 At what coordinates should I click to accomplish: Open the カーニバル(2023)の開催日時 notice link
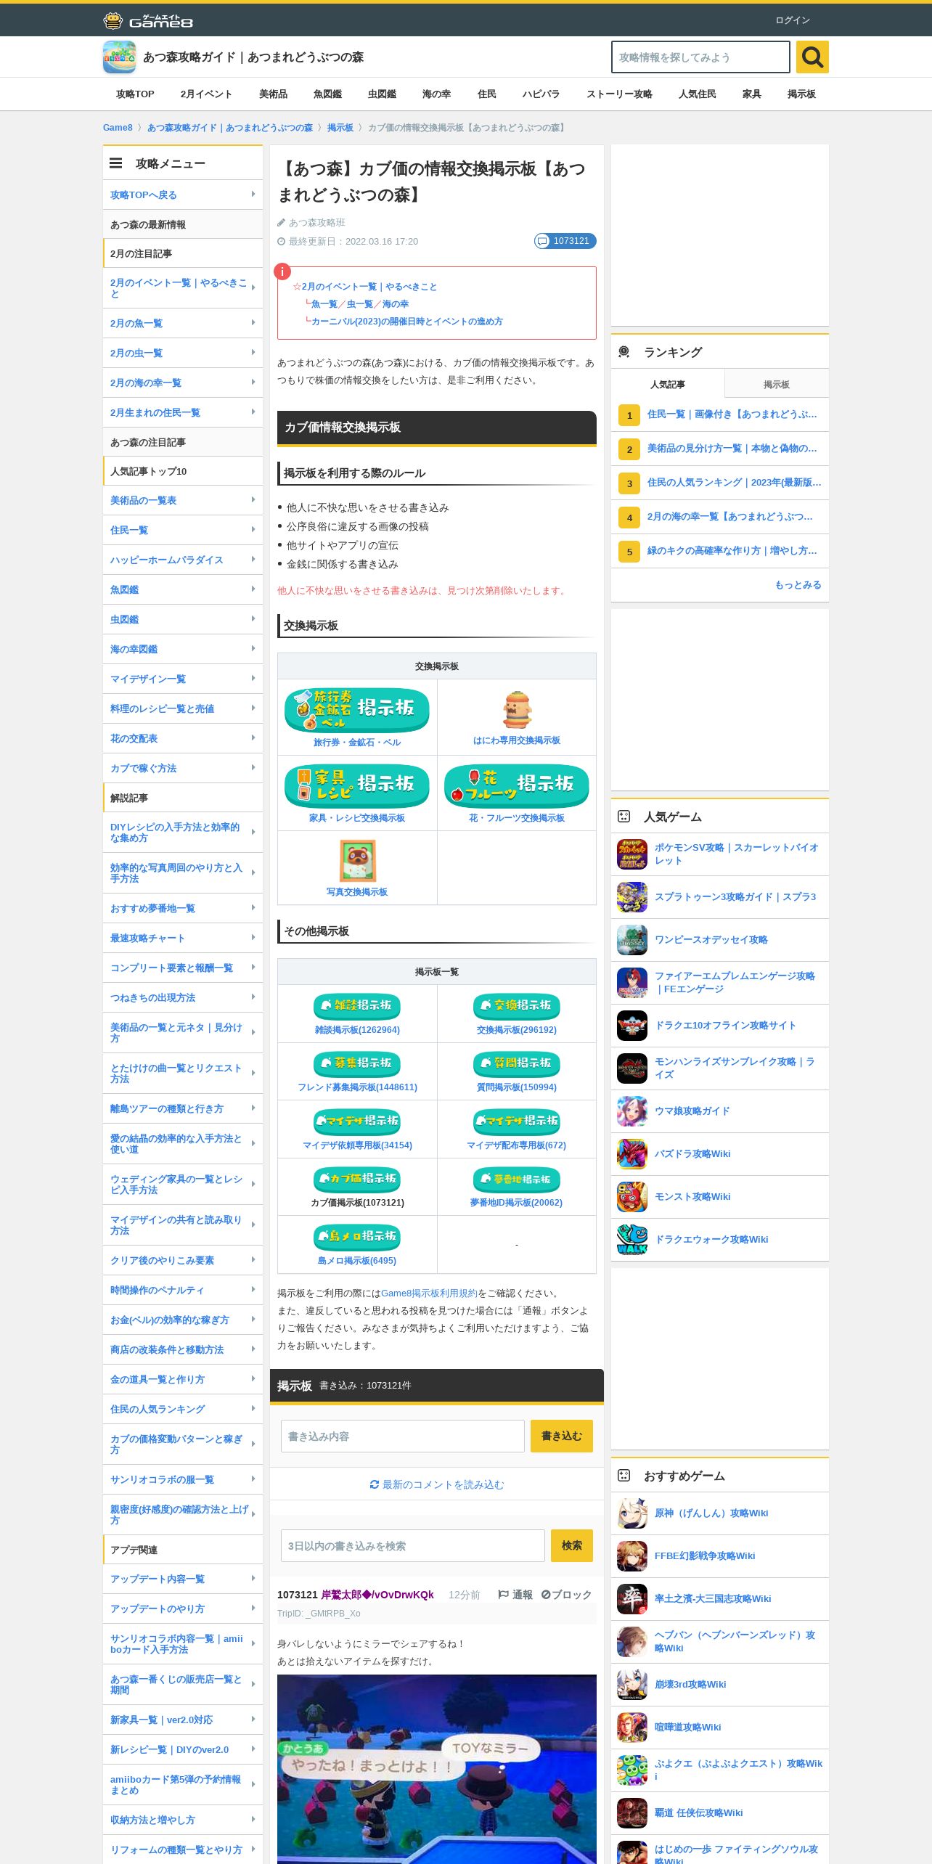[406, 322]
